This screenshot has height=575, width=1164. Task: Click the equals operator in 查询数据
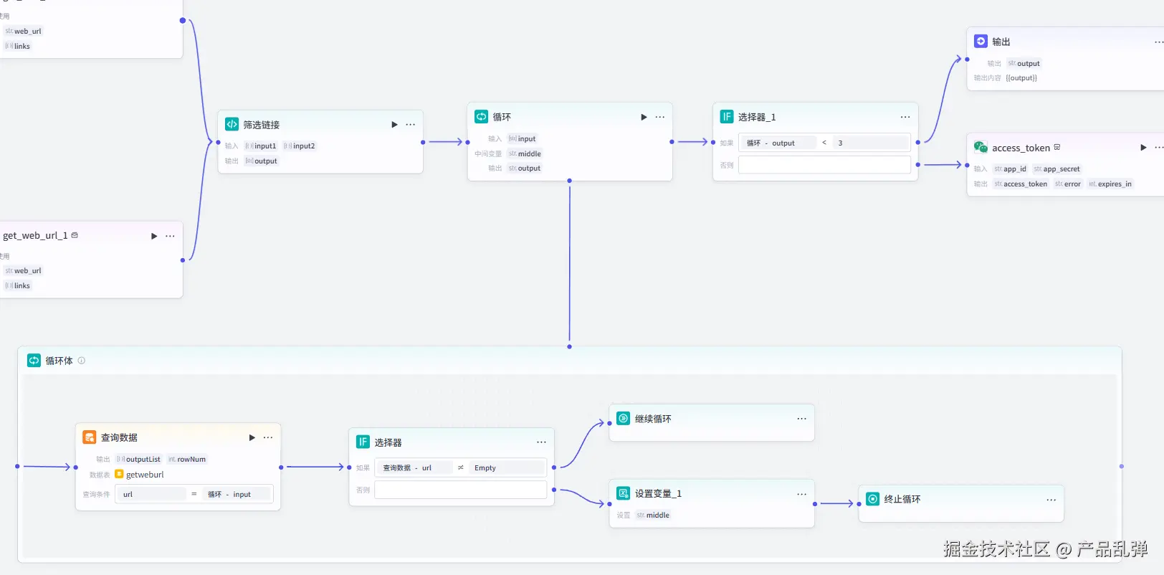point(194,494)
